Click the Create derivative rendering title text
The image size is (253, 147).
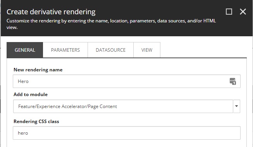pyautogui.click(x=51, y=12)
